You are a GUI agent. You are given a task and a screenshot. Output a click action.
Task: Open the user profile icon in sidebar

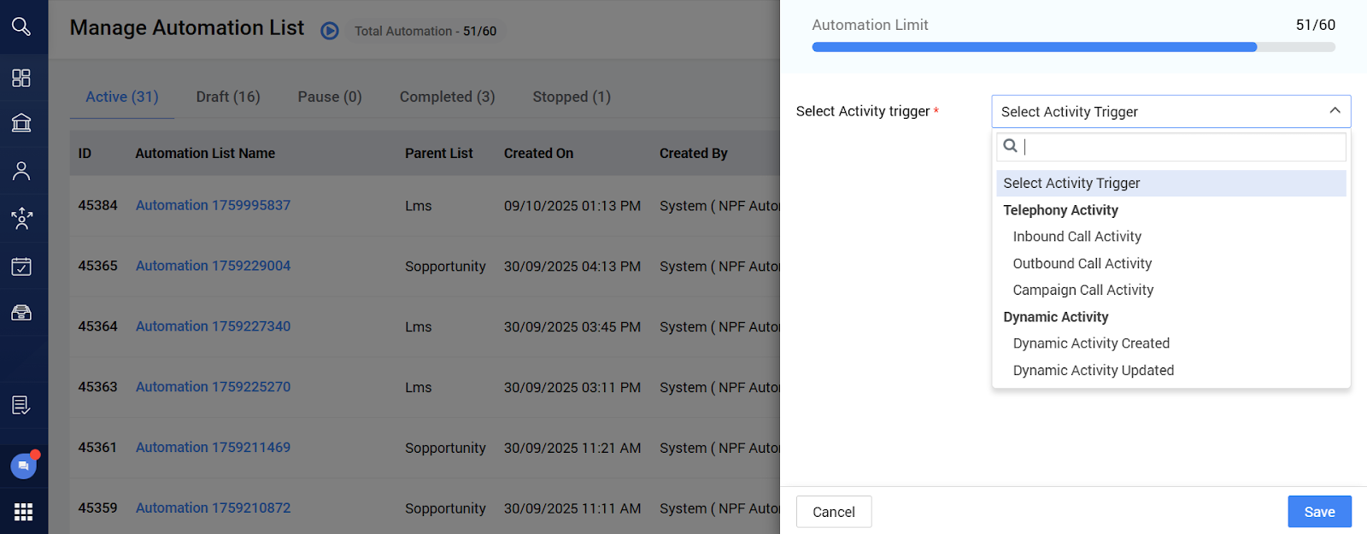21,172
